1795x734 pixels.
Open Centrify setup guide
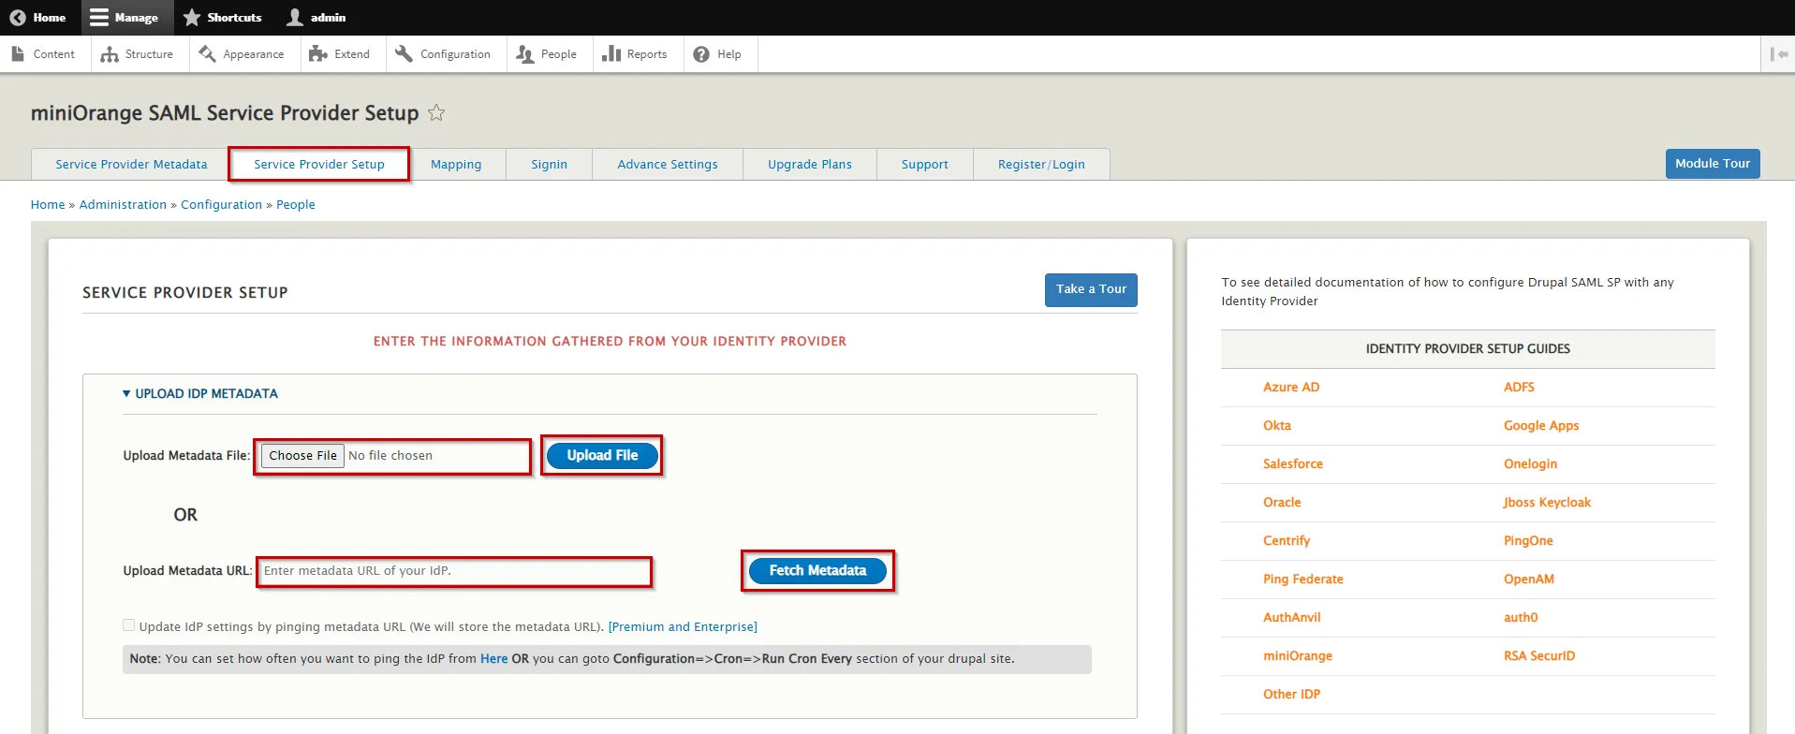1287,540
